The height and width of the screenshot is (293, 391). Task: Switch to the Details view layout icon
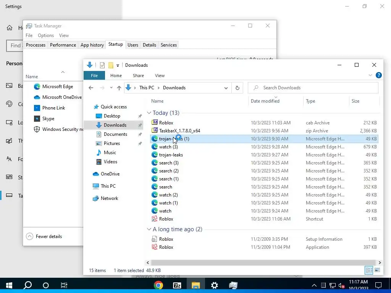[x=369, y=270]
